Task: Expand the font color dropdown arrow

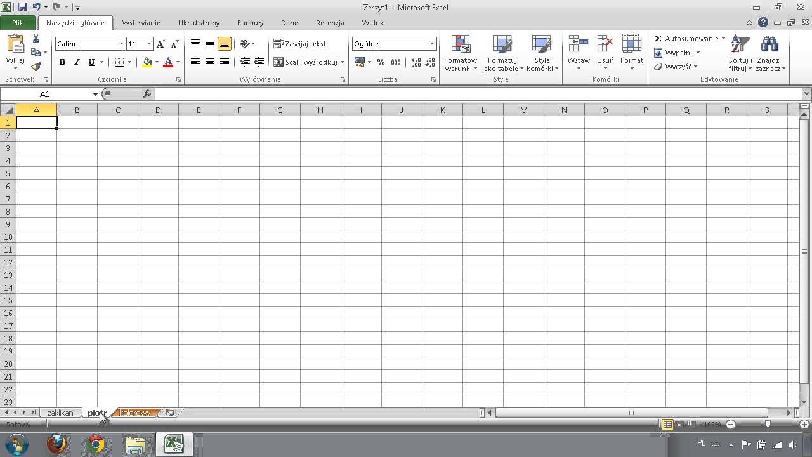Action: click(178, 62)
